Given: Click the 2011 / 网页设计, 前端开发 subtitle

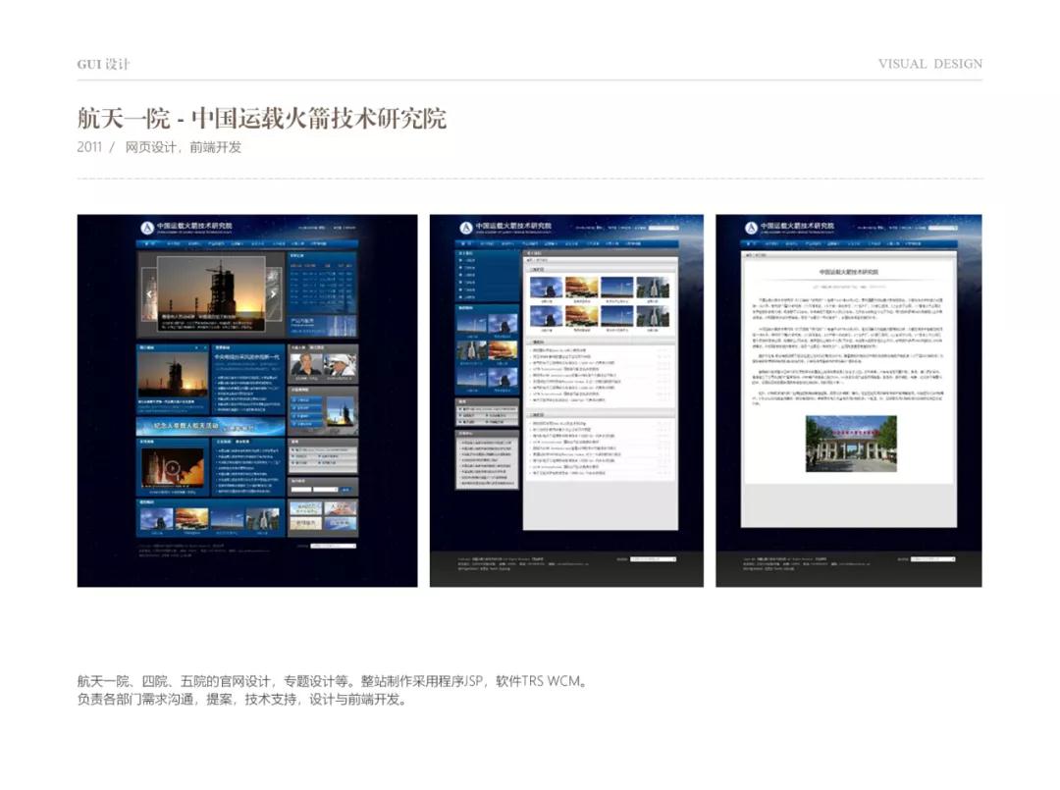Looking at the screenshot, I should (x=159, y=147).
